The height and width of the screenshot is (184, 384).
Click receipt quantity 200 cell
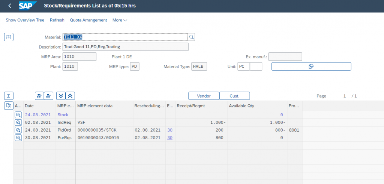tap(201, 130)
